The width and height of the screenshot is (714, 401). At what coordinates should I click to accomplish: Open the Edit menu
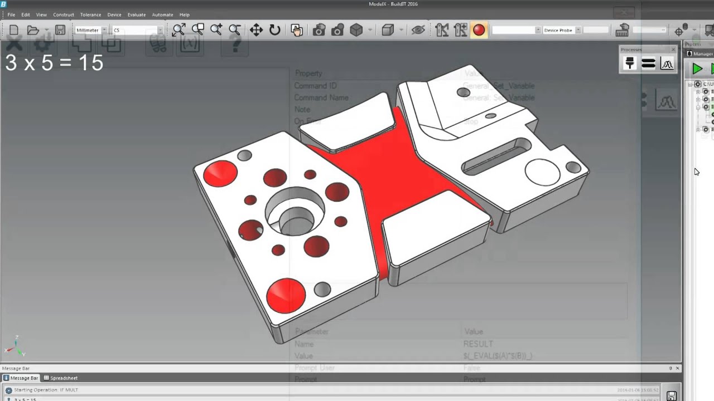26,14
